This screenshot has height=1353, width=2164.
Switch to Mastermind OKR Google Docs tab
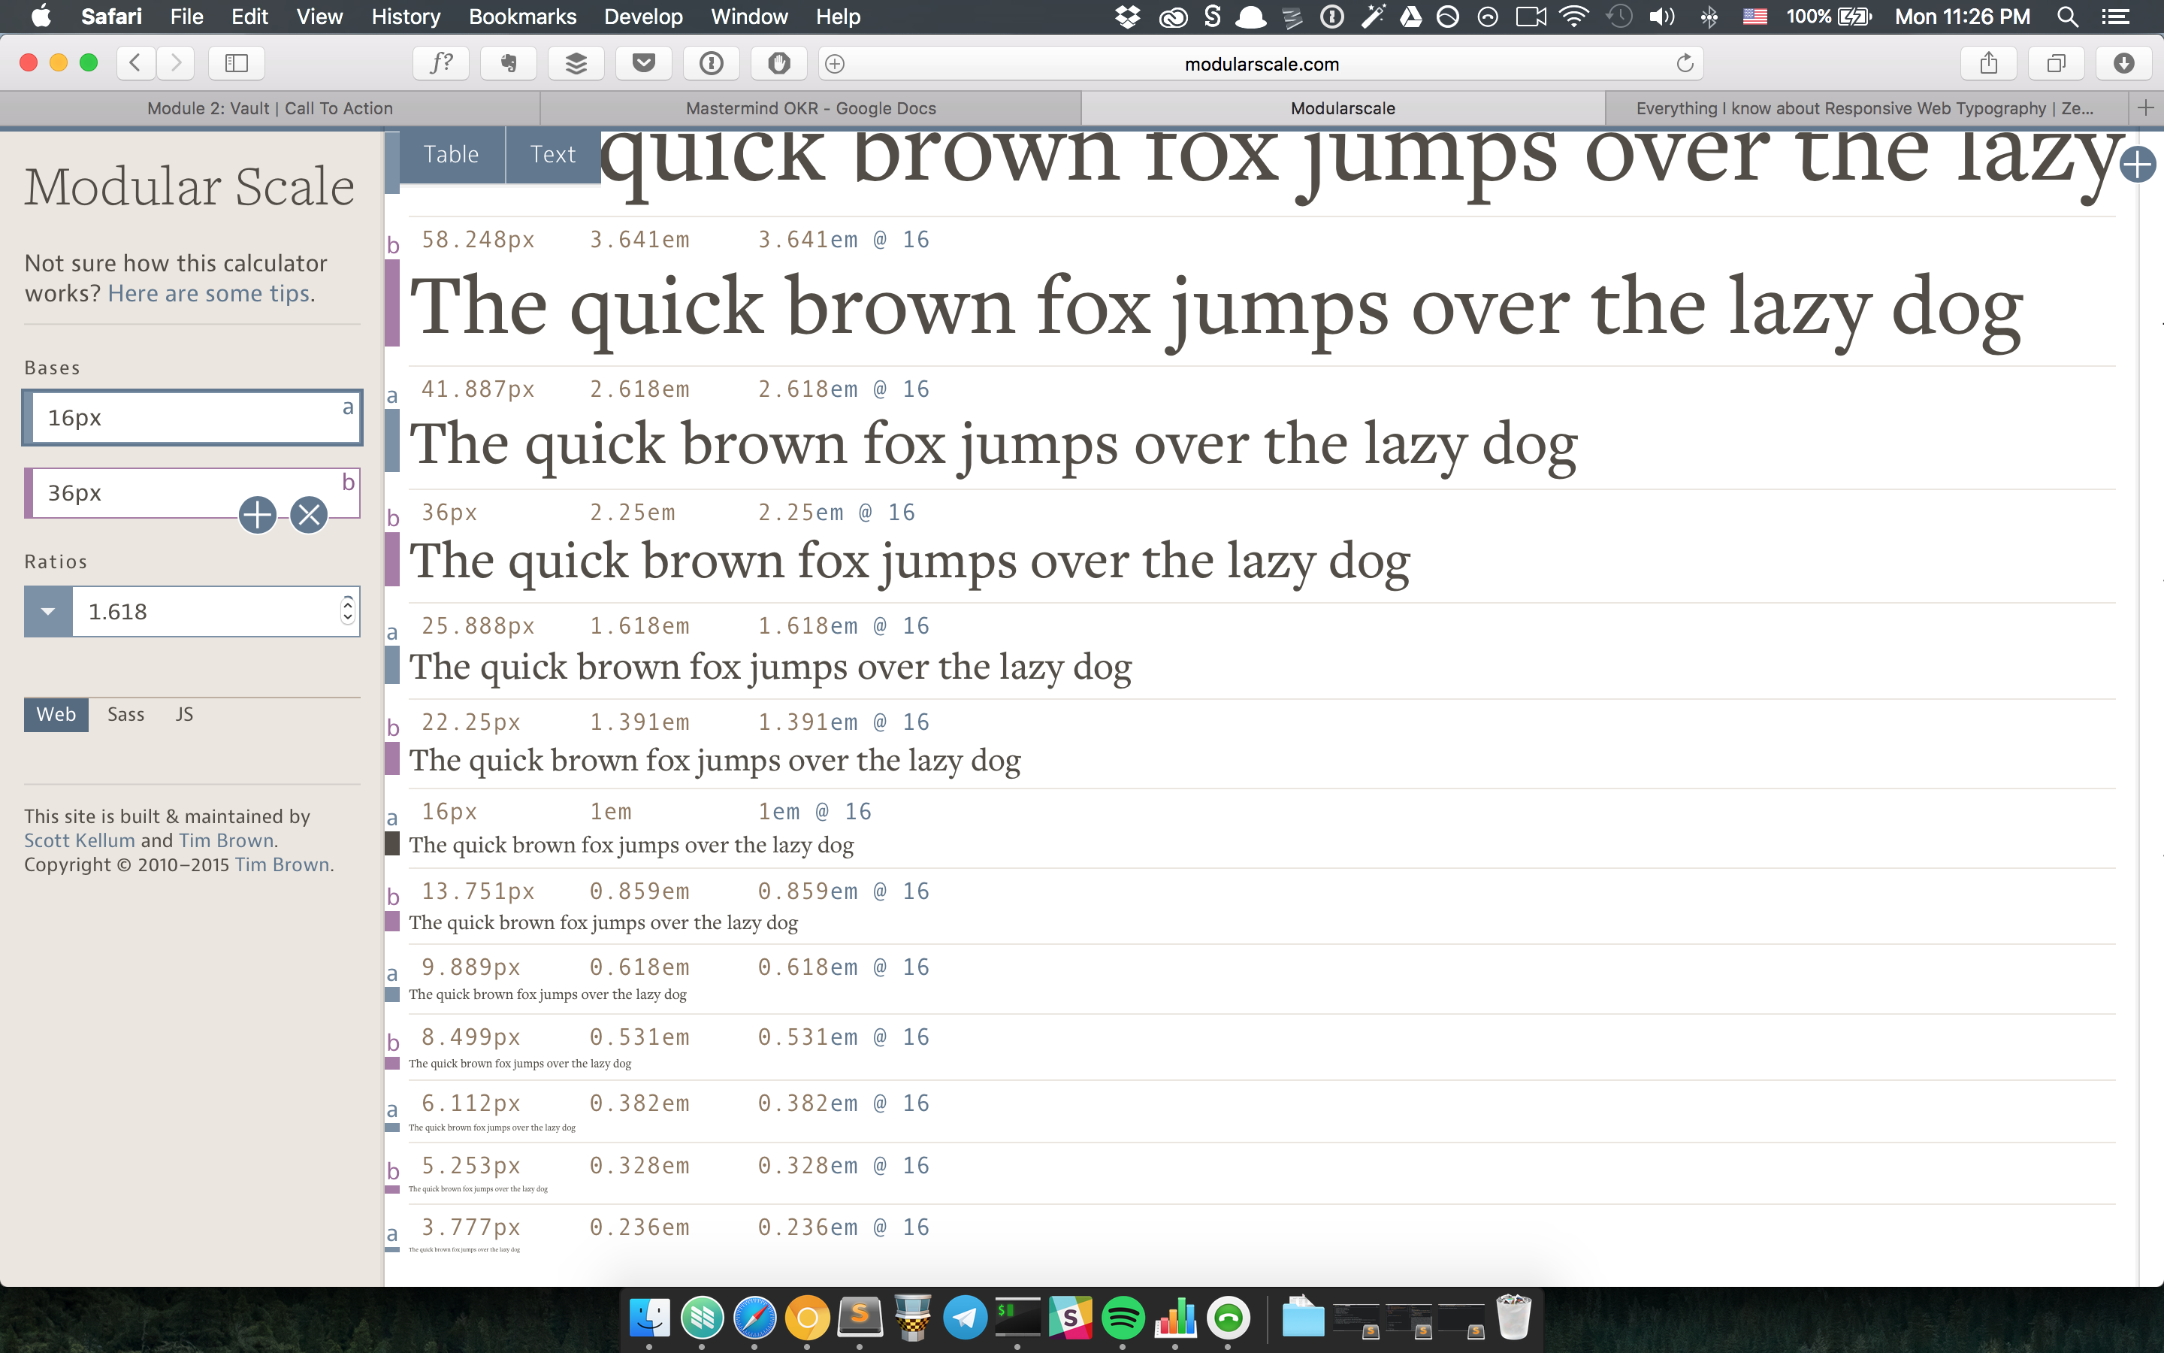pyautogui.click(x=810, y=108)
